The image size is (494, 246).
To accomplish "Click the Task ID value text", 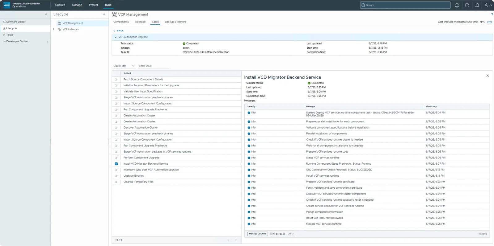I will (206, 52).
